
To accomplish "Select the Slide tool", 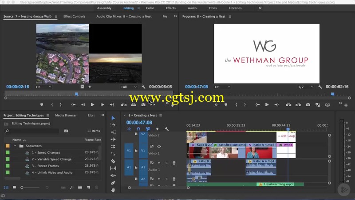I will pyautogui.click(x=113, y=176).
